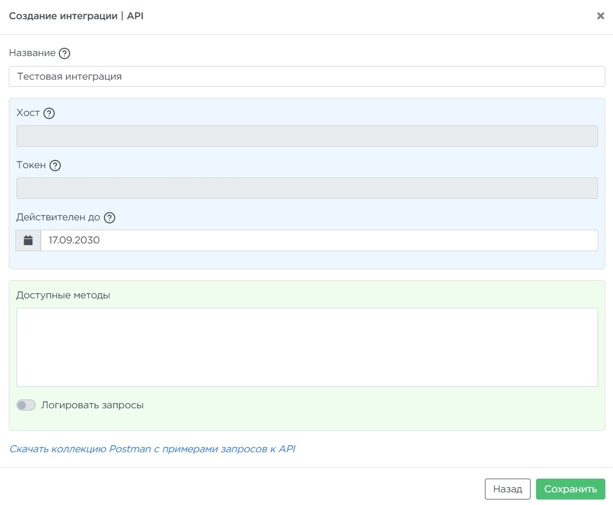Click the Действителен до label text
613x505 pixels.
click(58, 217)
